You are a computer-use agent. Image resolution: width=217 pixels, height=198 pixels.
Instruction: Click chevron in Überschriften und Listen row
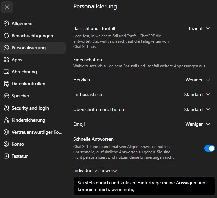[208, 109]
